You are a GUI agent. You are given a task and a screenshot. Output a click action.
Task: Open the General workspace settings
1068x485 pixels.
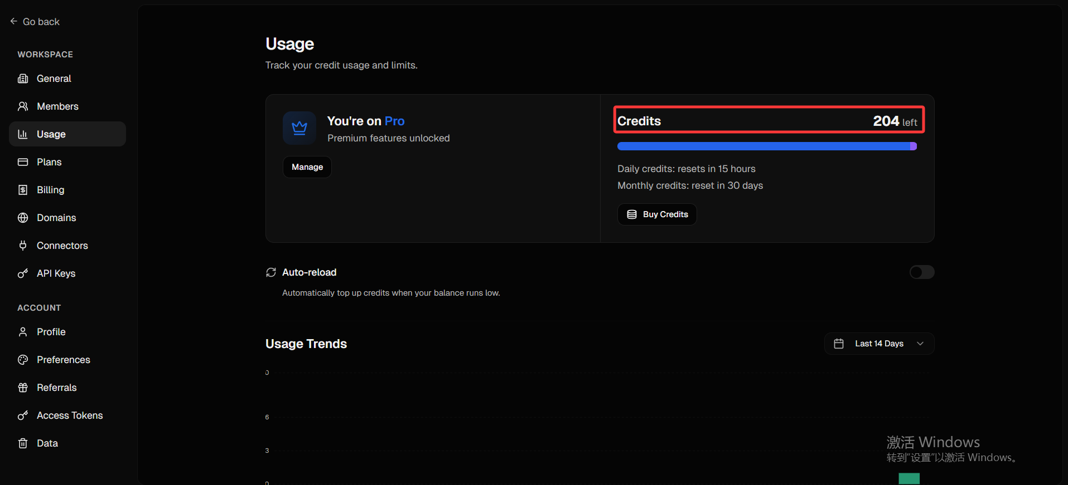pos(67,79)
